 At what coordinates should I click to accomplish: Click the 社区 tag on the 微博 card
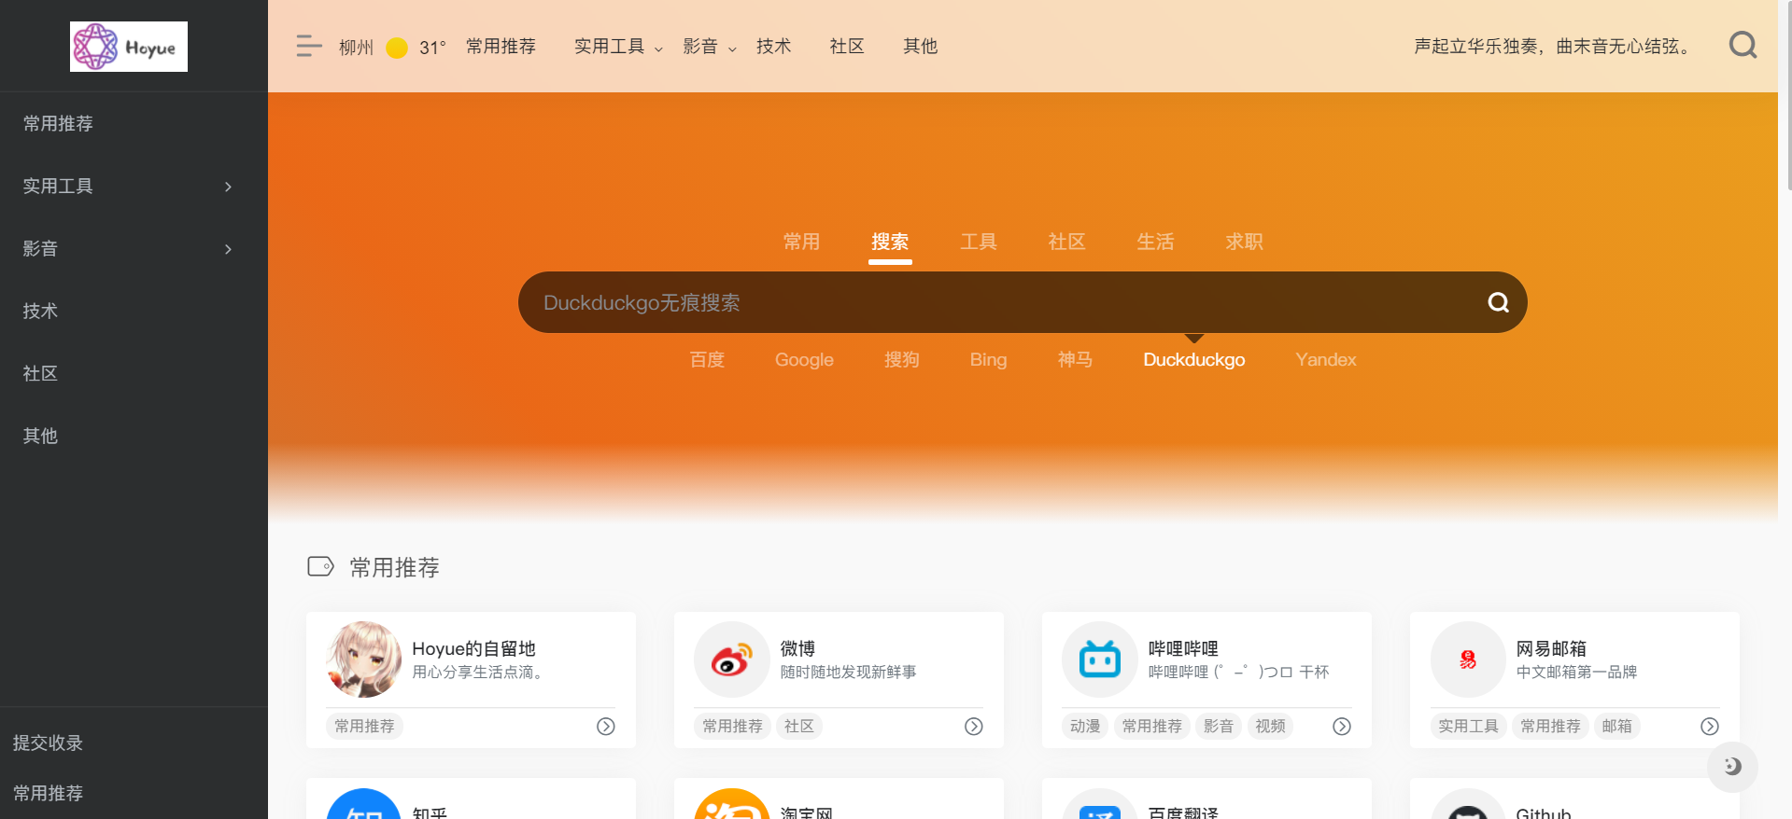click(x=798, y=727)
